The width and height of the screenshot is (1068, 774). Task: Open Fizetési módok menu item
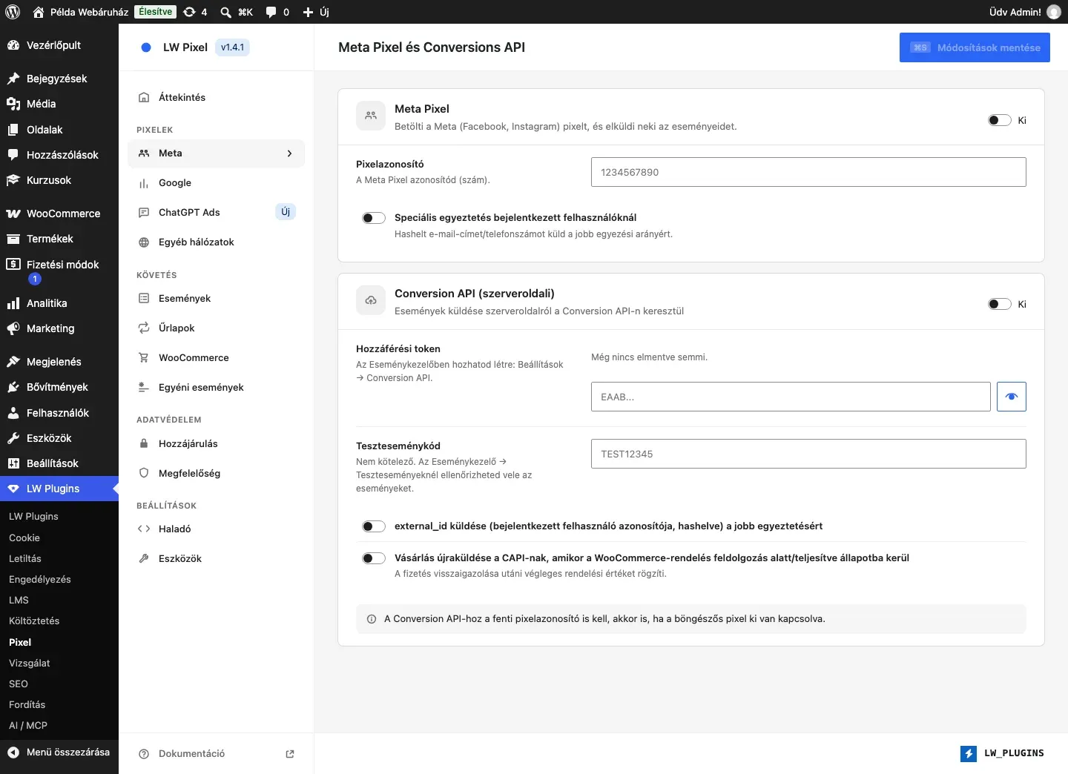[59, 271]
